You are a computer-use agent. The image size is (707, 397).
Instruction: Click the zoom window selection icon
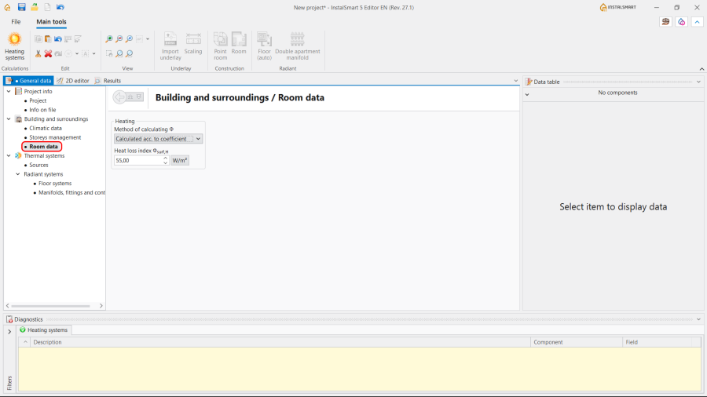pos(109,53)
